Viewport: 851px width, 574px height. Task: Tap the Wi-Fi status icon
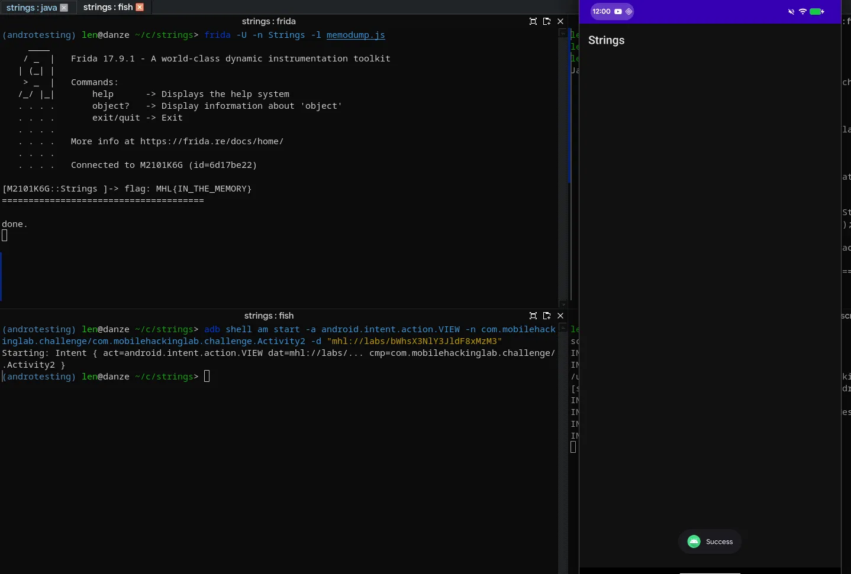802,11
